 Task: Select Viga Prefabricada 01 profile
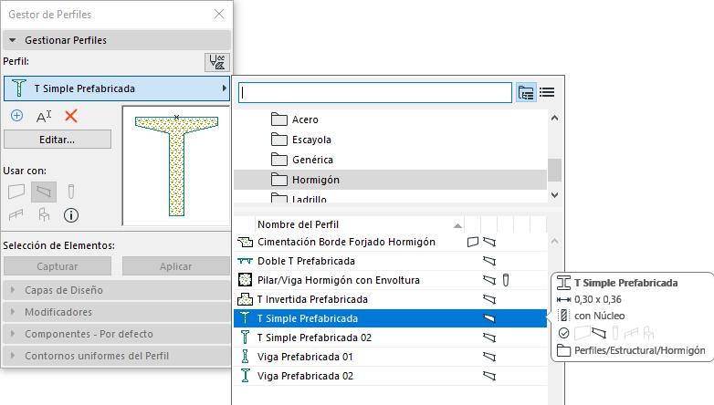coord(390,357)
